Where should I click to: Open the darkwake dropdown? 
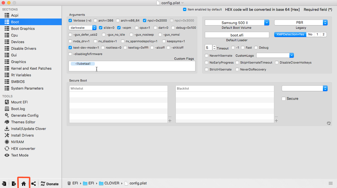point(82,28)
